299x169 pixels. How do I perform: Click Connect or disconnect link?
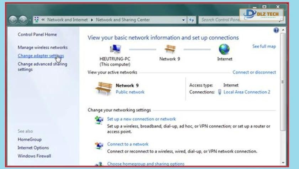tap(254, 72)
